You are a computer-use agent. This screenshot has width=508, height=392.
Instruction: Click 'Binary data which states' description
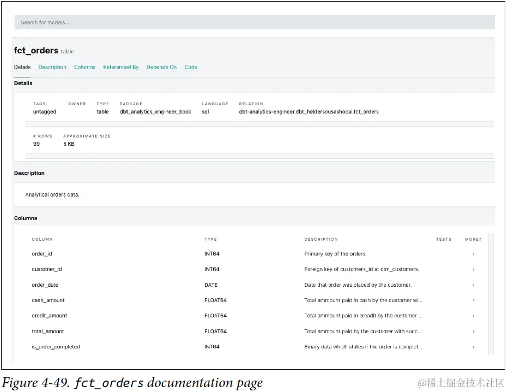click(363, 347)
